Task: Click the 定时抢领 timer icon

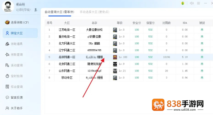Action: pos(7,76)
